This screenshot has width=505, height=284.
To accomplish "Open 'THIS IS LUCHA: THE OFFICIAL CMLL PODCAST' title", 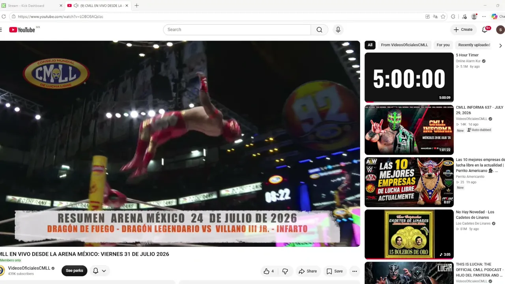I will [479, 269].
